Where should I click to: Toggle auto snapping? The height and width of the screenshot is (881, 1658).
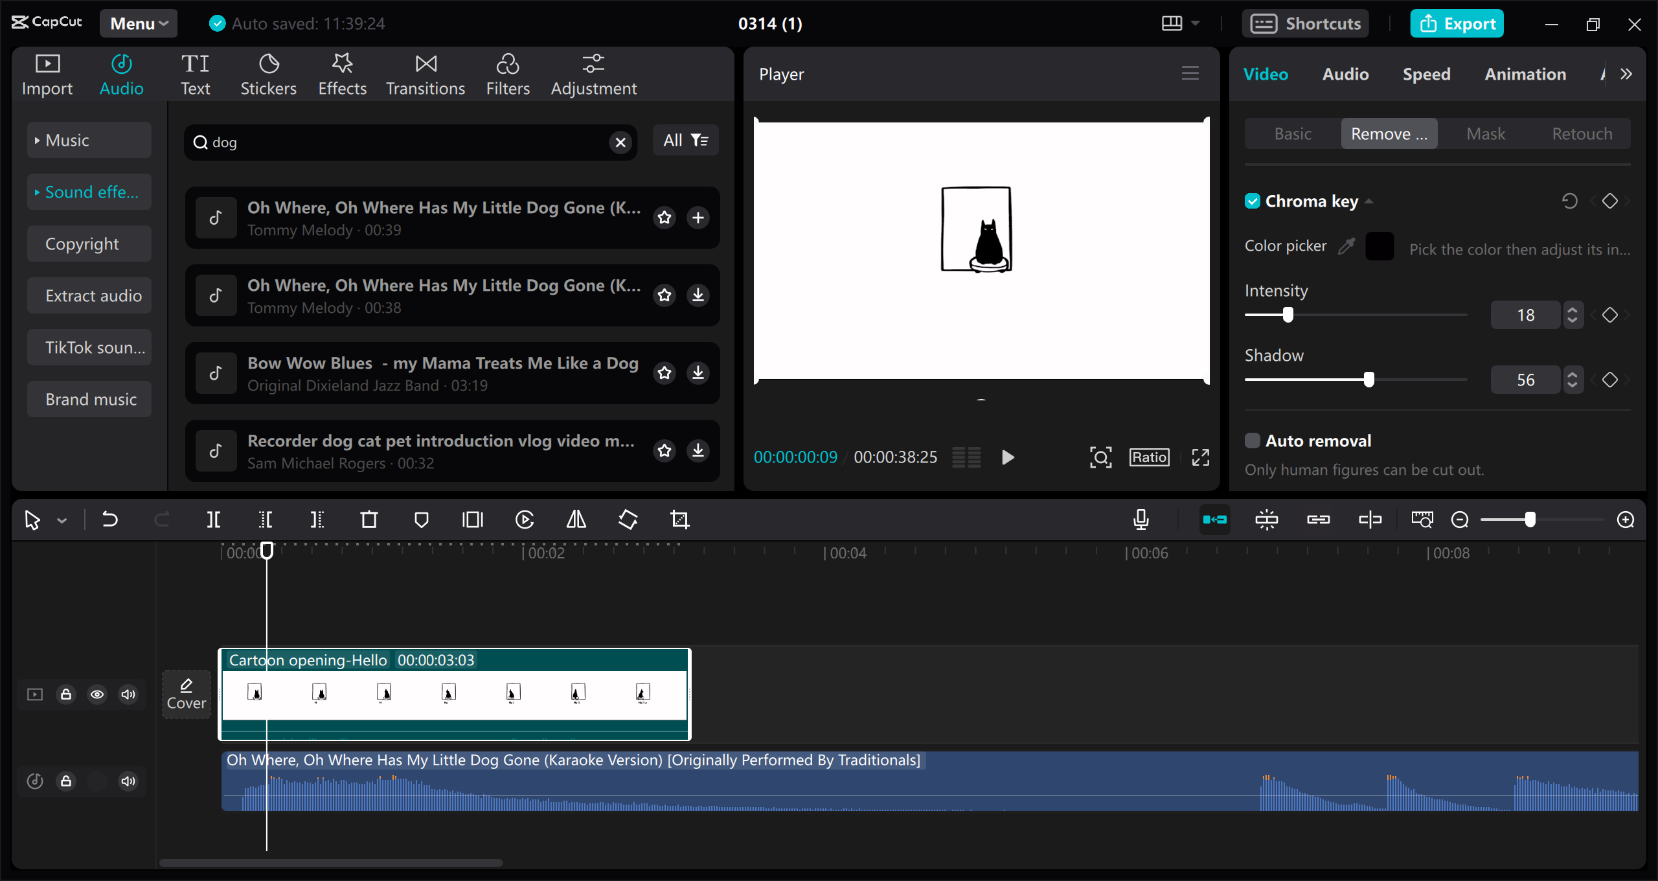tap(1267, 520)
